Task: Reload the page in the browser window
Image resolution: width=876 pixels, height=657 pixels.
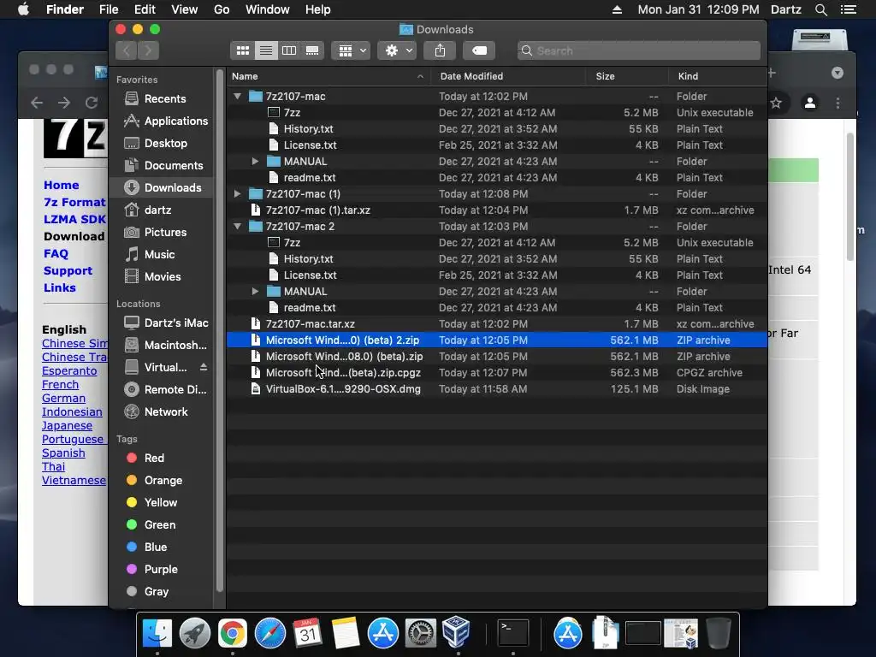Action: tap(92, 103)
